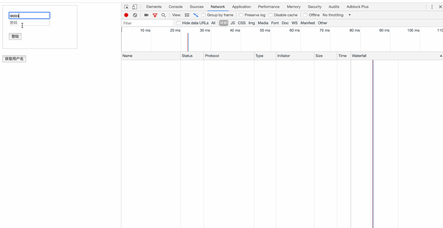Toggle the device toolbar icon

pyautogui.click(x=135, y=7)
